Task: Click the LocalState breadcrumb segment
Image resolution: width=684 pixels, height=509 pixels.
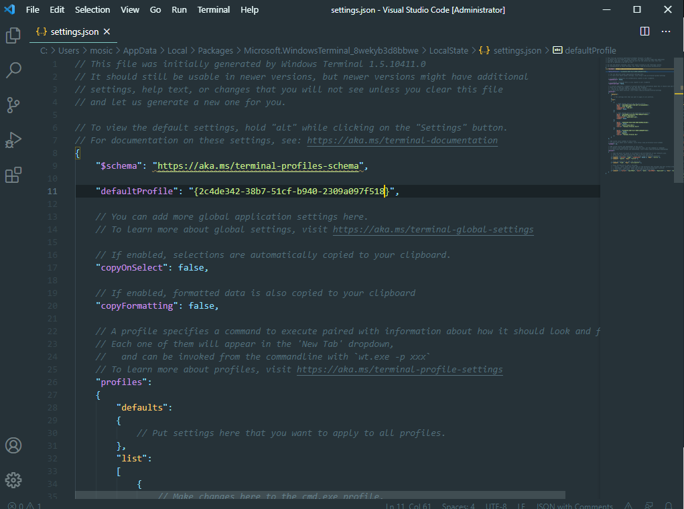Action: click(x=448, y=51)
